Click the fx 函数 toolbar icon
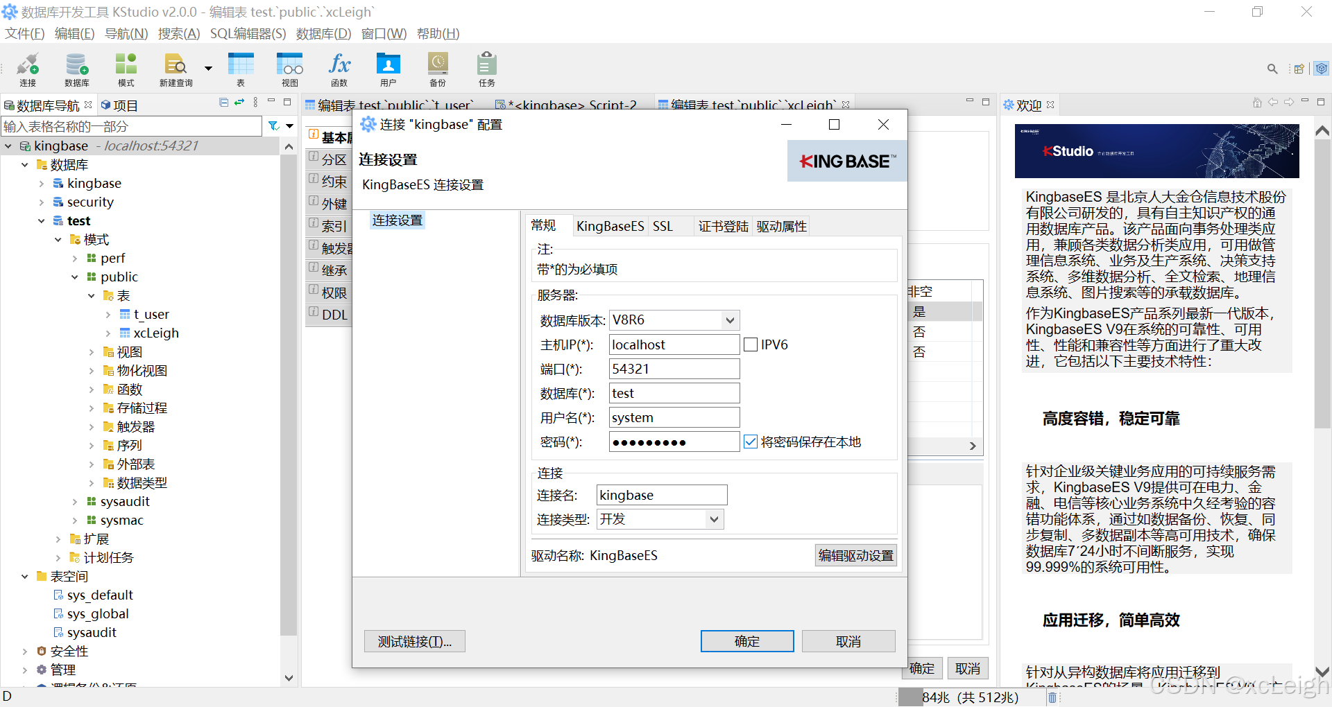Screen dimensions: 1332x707 [339, 68]
